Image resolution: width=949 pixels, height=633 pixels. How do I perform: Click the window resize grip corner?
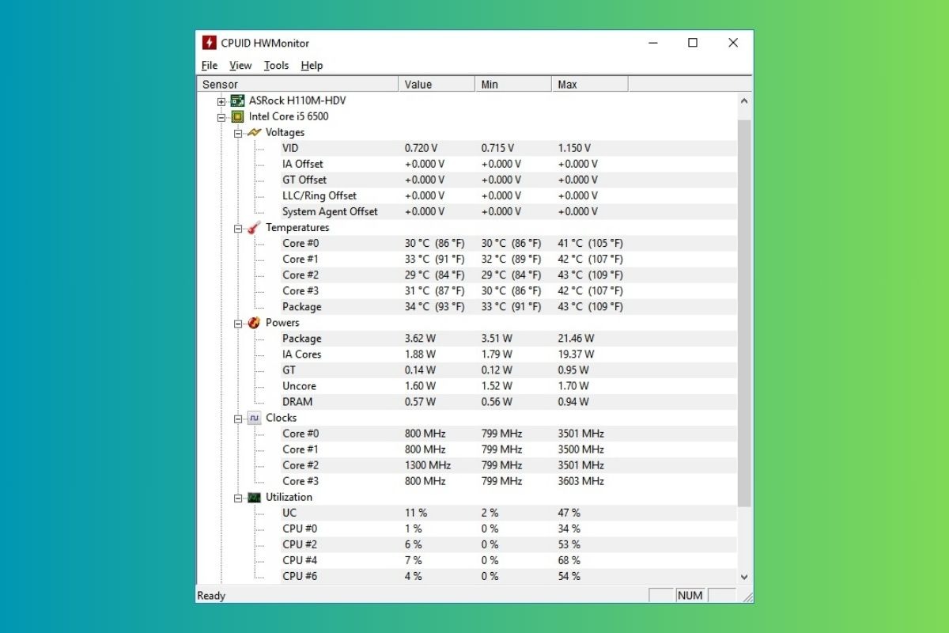click(x=747, y=597)
